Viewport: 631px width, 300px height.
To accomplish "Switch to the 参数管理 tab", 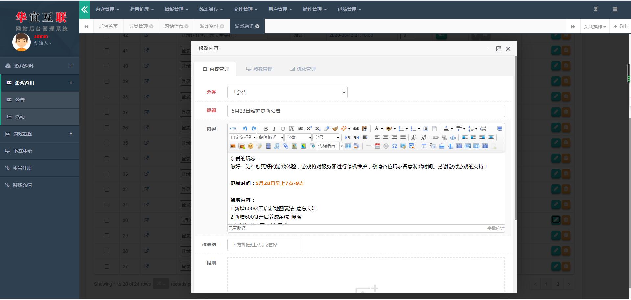I will [259, 69].
